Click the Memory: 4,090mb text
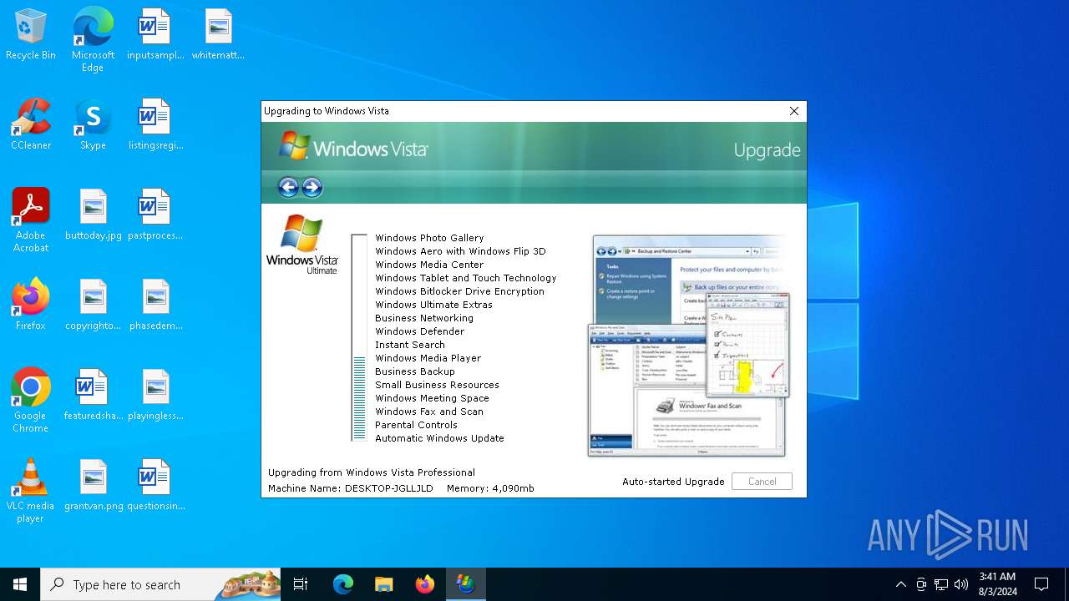 [490, 488]
